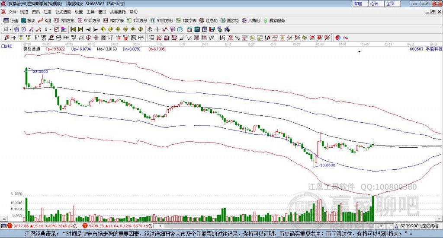
Task: Open the 窗口 menu
Action: tap(102, 12)
